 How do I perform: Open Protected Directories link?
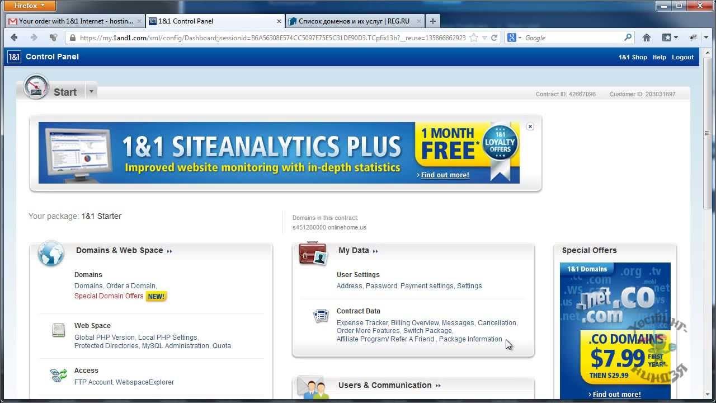click(x=106, y=346)
